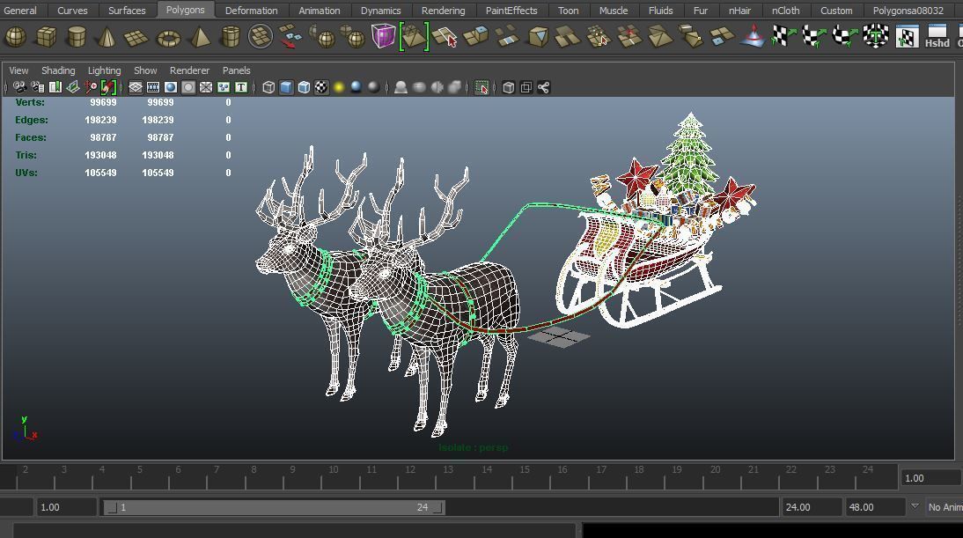
Task: Create a polygon pipe from the shelf
Action: tap(231, 37)
